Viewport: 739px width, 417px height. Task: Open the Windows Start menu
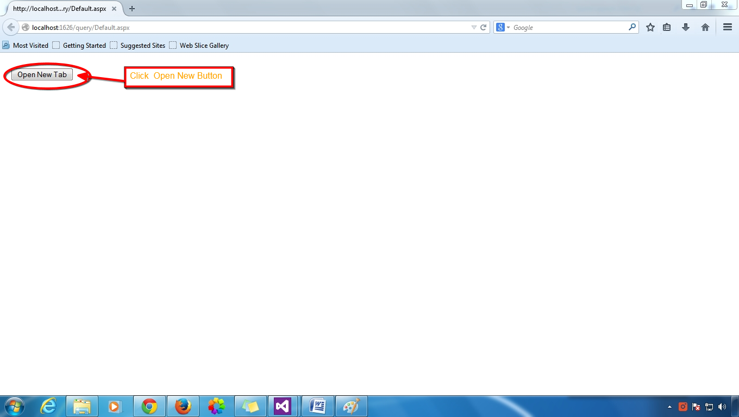tap(14, 406)
